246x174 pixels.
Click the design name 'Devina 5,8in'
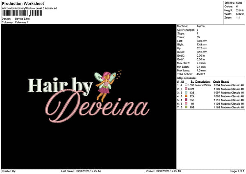coord(22,19)
